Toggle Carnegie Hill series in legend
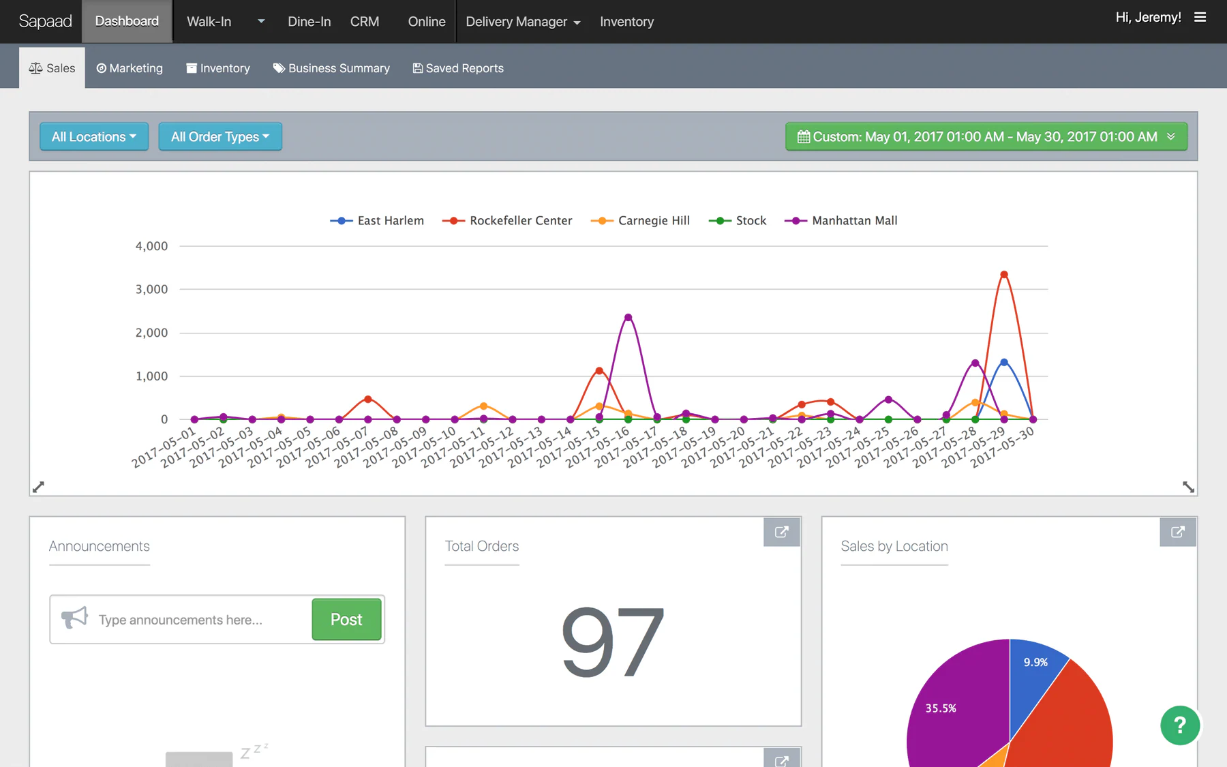This screenshot has width=1227, height=767. click(x=640, y=221)
